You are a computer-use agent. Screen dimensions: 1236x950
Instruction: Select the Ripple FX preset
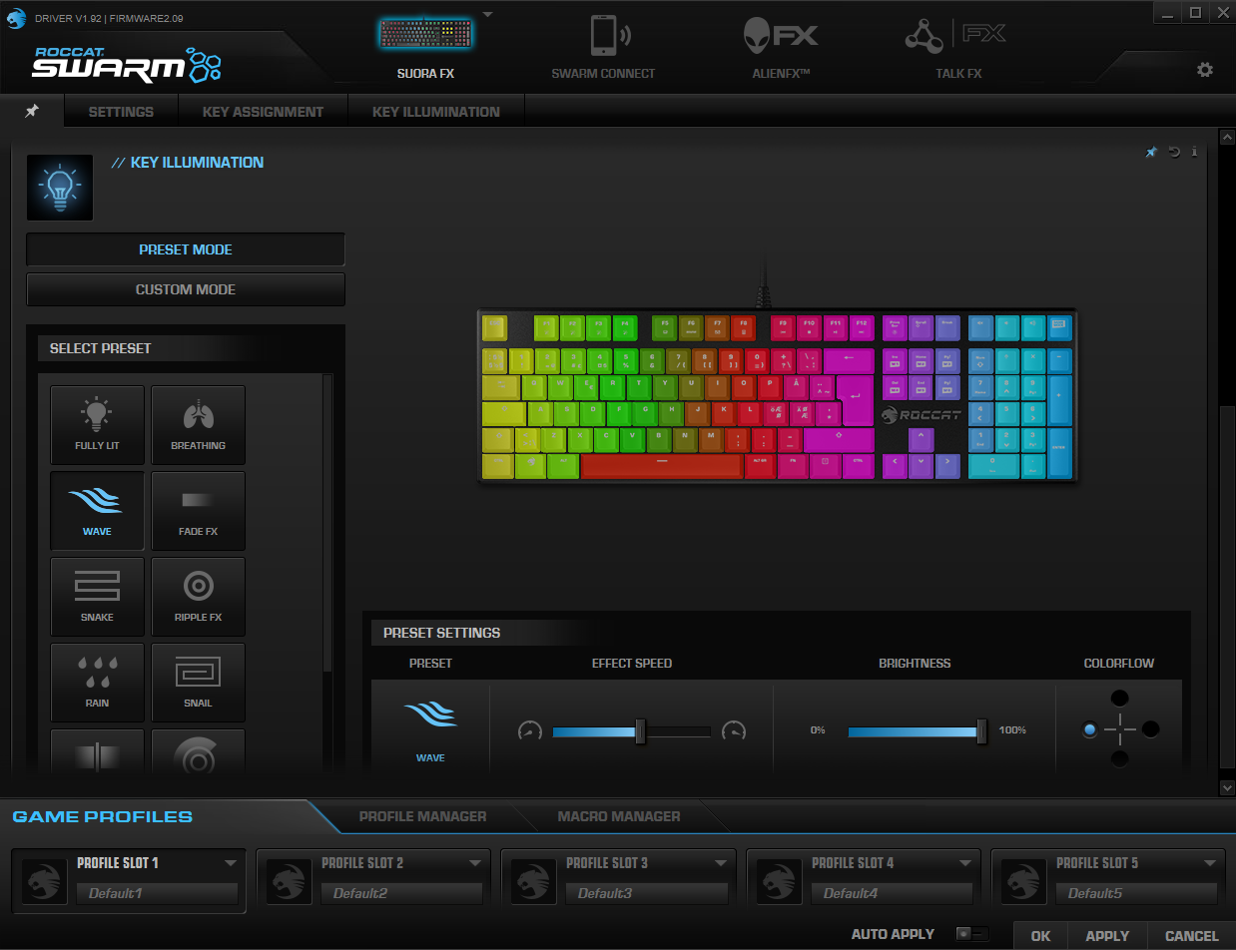[x=198, y=597]
